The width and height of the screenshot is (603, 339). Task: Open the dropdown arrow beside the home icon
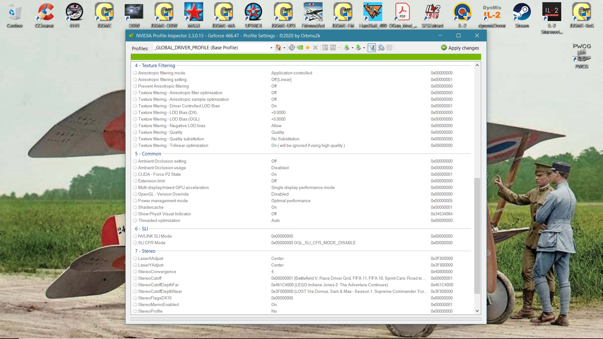[284, 48]
